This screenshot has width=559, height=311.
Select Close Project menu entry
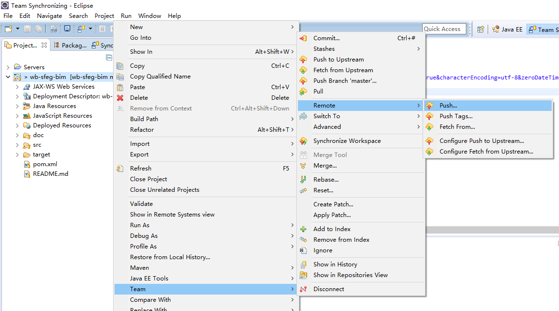205,179
